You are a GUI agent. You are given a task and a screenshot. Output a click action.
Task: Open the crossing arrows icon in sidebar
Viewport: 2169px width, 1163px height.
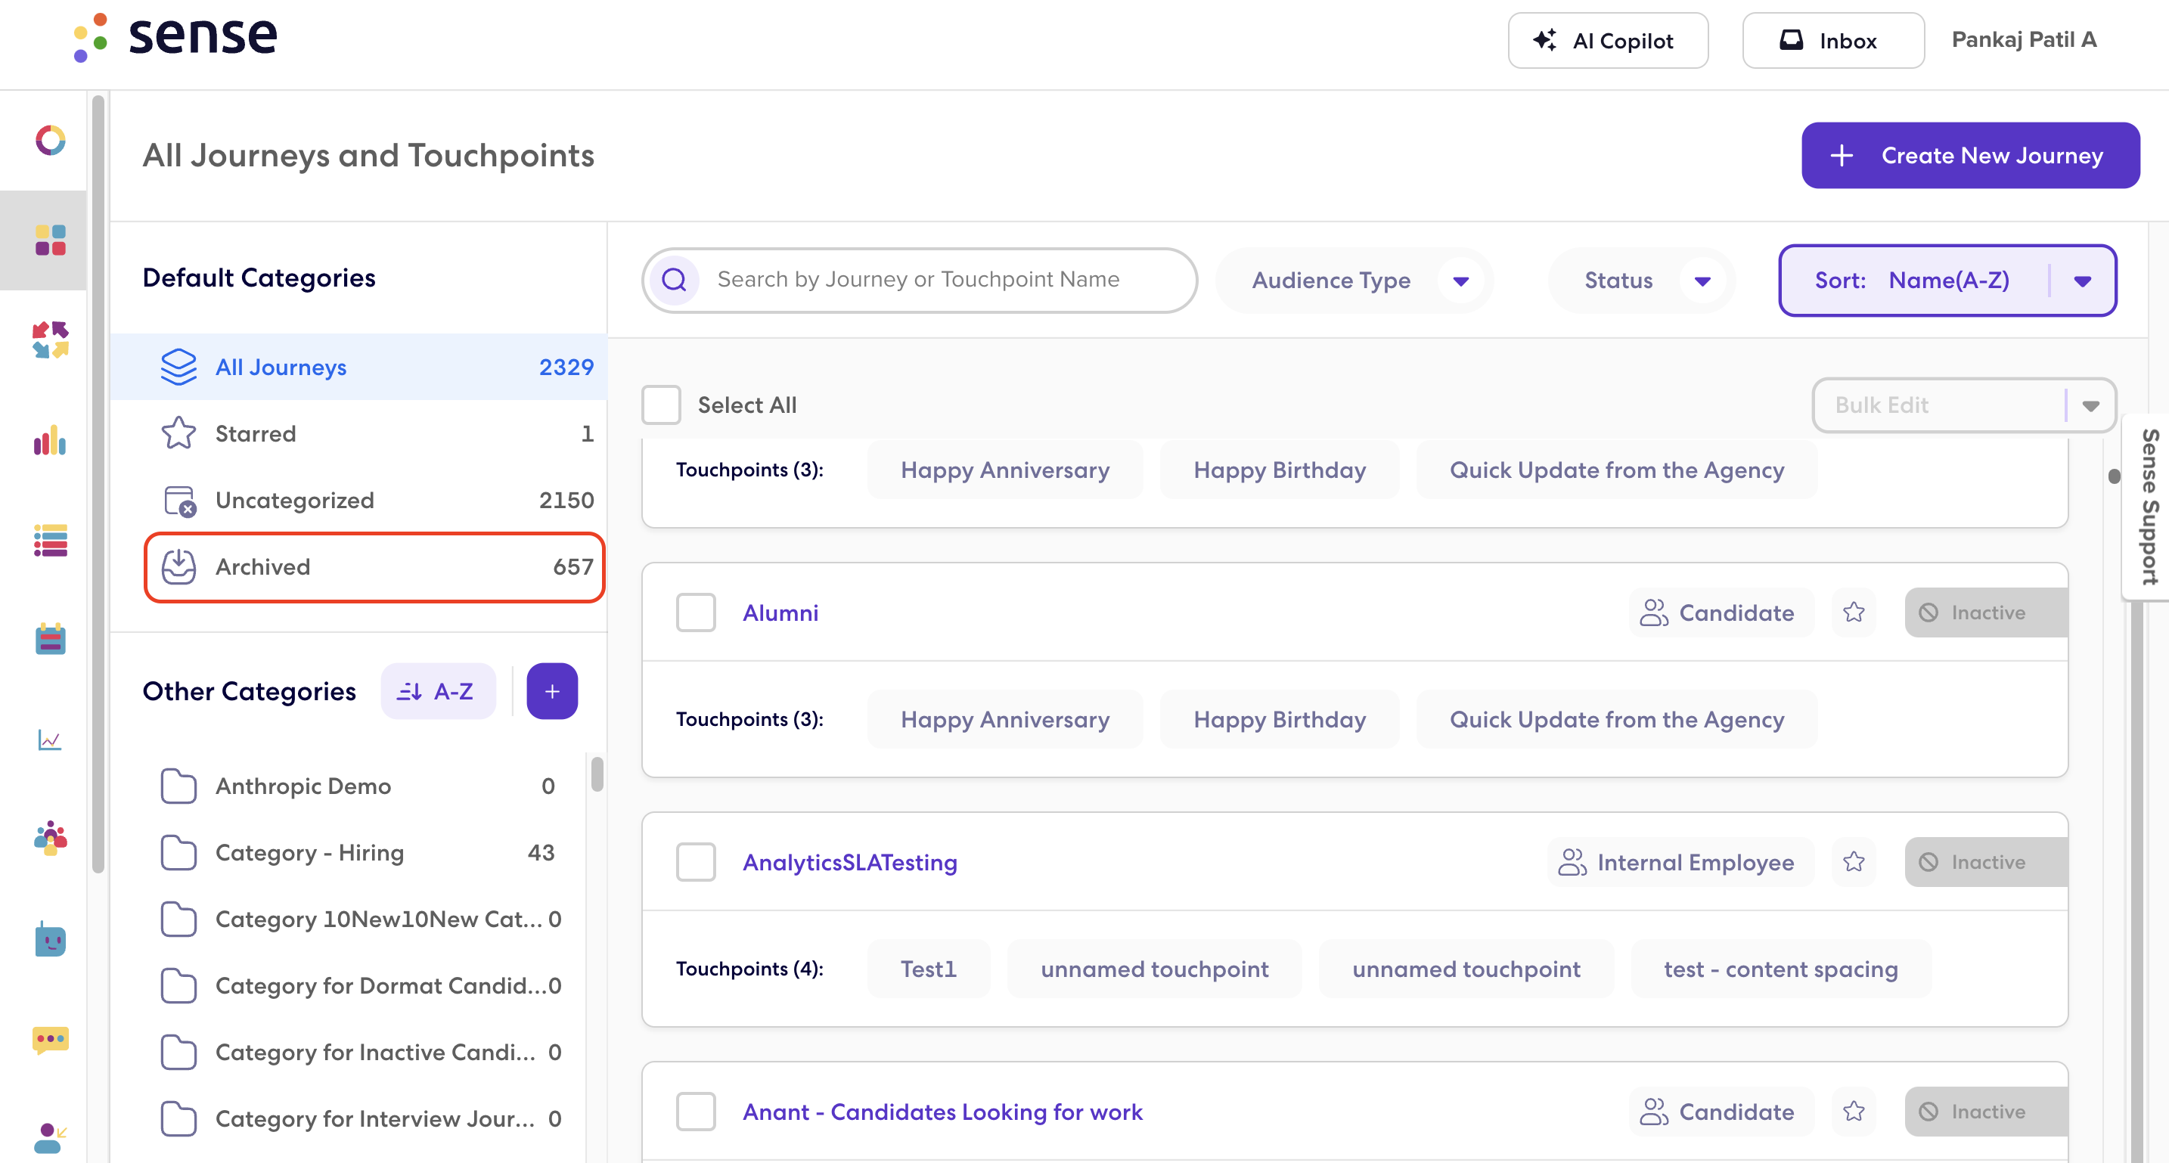click(51, 340)
